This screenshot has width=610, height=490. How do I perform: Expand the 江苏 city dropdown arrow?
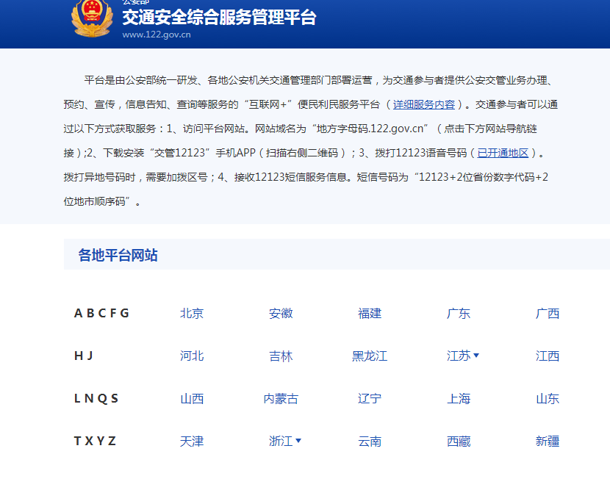click(476, 356)
